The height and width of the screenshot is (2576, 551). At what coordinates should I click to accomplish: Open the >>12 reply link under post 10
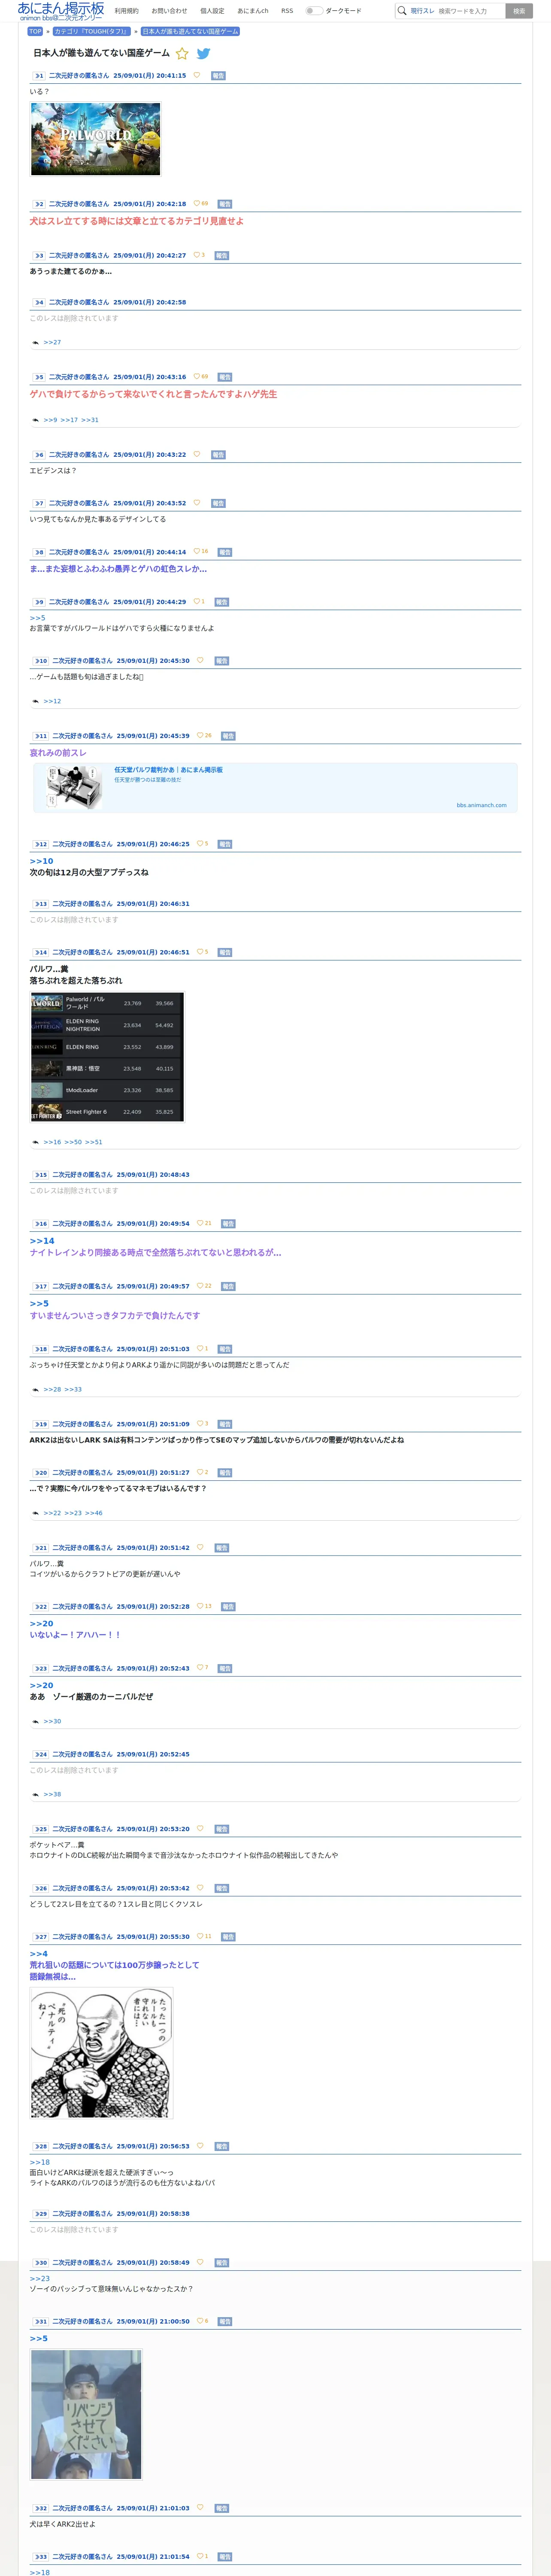pos(52,701)
